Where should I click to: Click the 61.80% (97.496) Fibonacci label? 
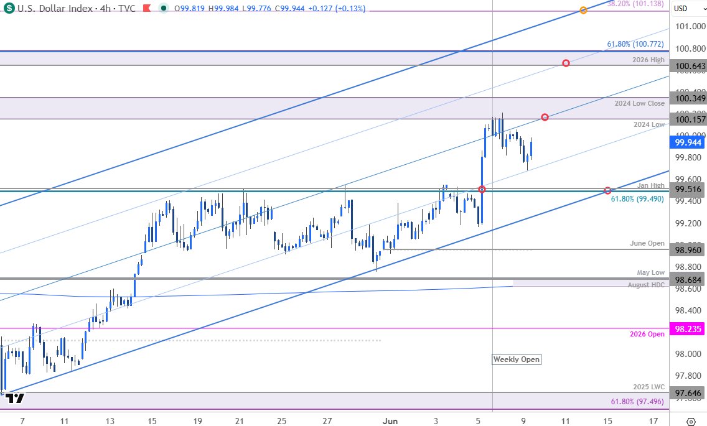(637, 402)
